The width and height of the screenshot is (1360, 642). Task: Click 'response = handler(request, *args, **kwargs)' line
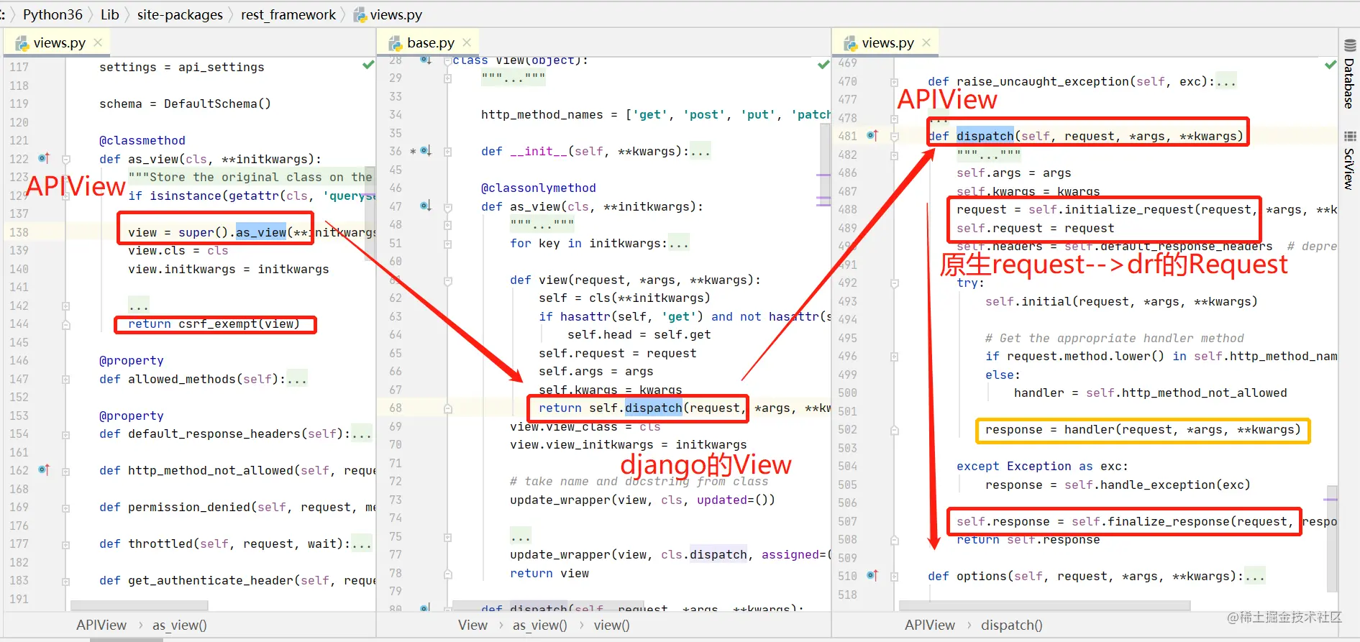pyautogui.click(x=1143, y=429)
